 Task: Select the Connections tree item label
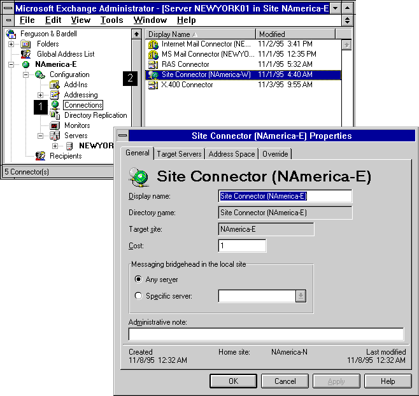coord(83,105)
